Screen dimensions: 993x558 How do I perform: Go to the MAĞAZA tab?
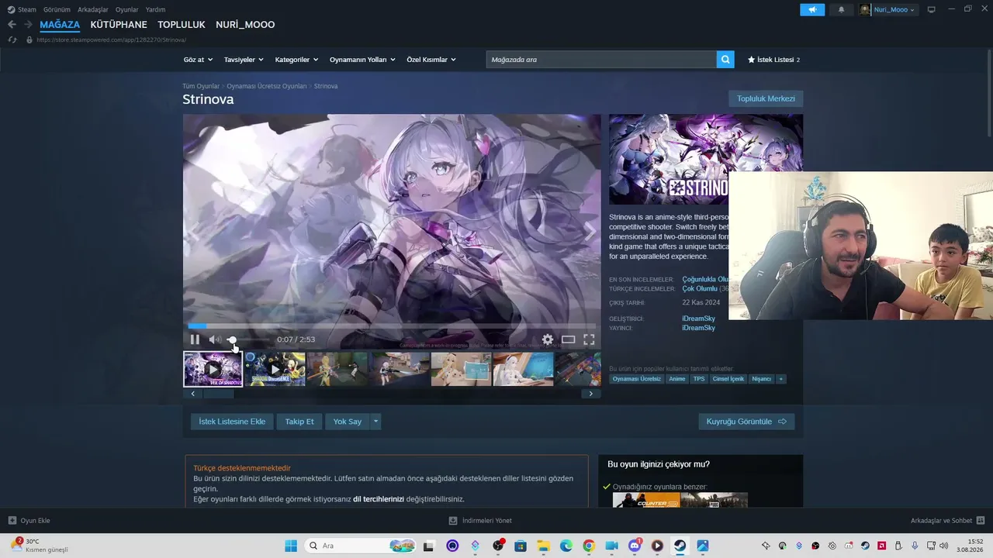pyautogui.click(x=60, y=25)
